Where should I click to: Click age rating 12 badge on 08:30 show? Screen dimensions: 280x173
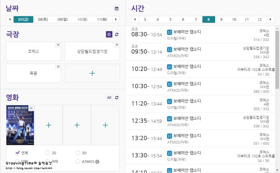pyautogui.click(x=169, y=32)
